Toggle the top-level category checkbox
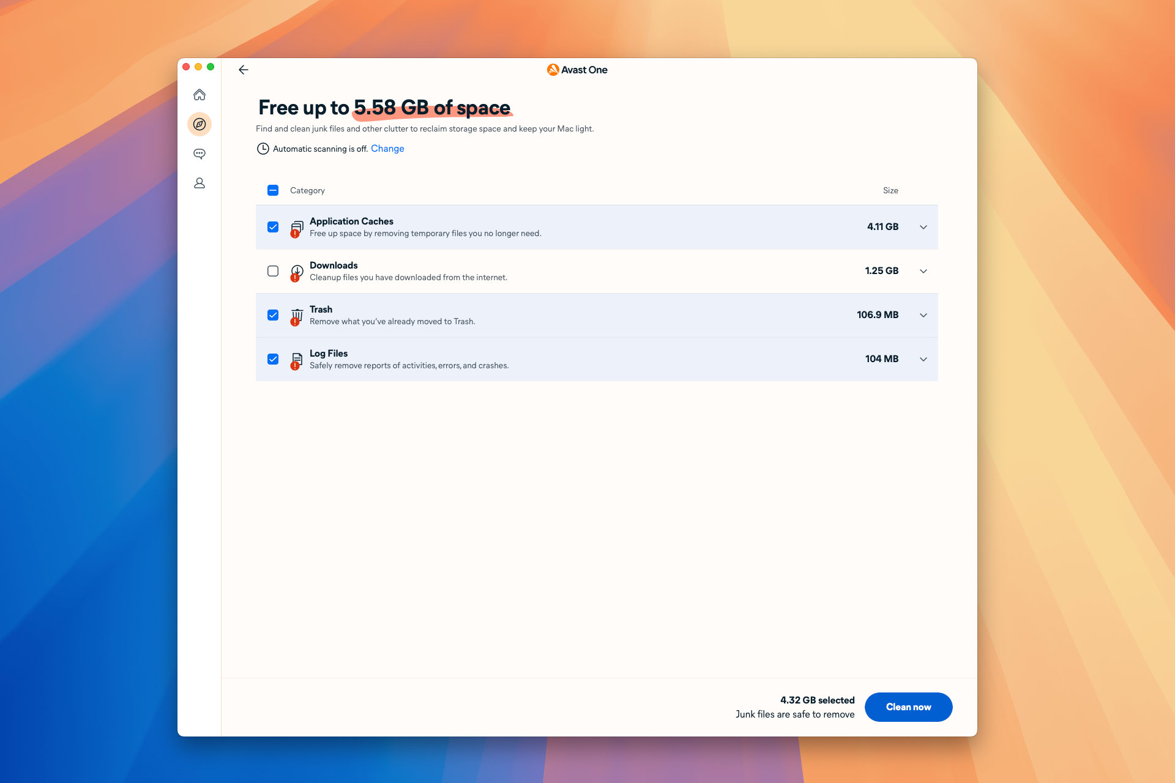 click(x=273, y=190)
